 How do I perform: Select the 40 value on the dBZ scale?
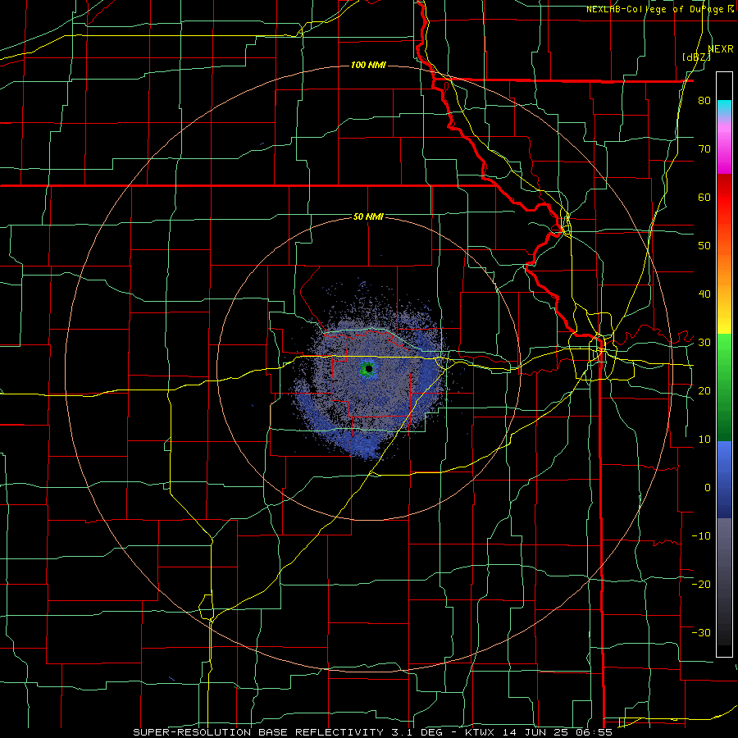click(x=704, y=294)
